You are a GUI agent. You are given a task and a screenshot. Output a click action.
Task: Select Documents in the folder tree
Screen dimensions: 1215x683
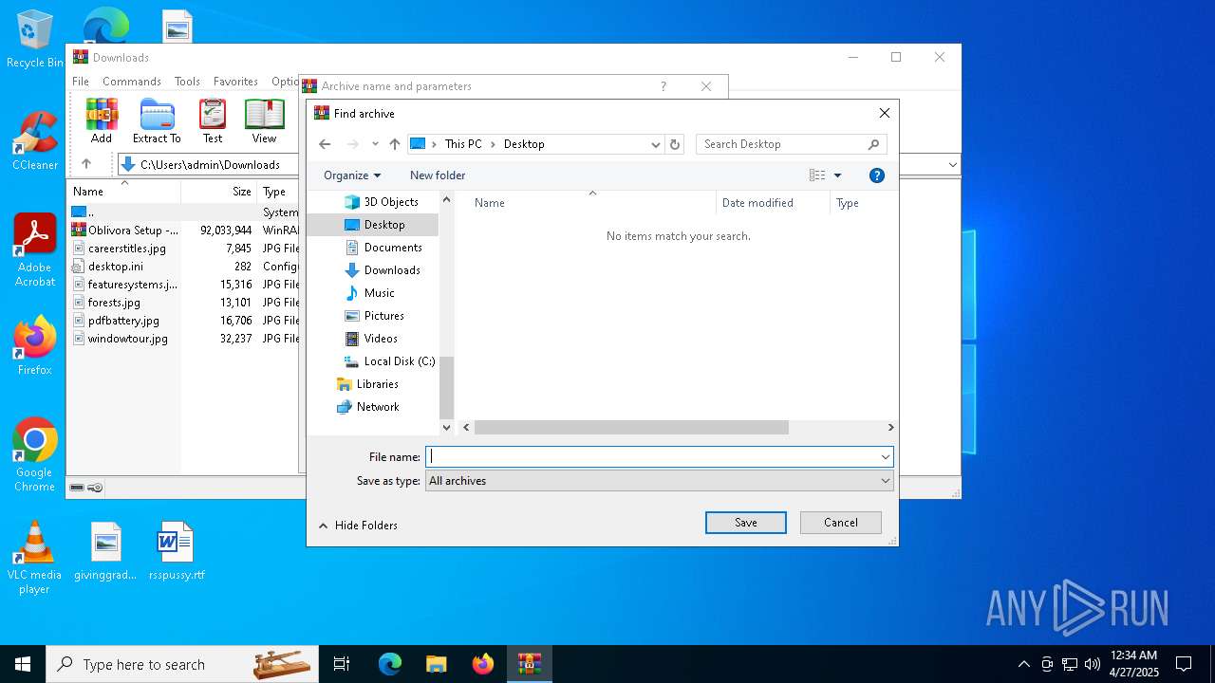[x=383, y=248]
